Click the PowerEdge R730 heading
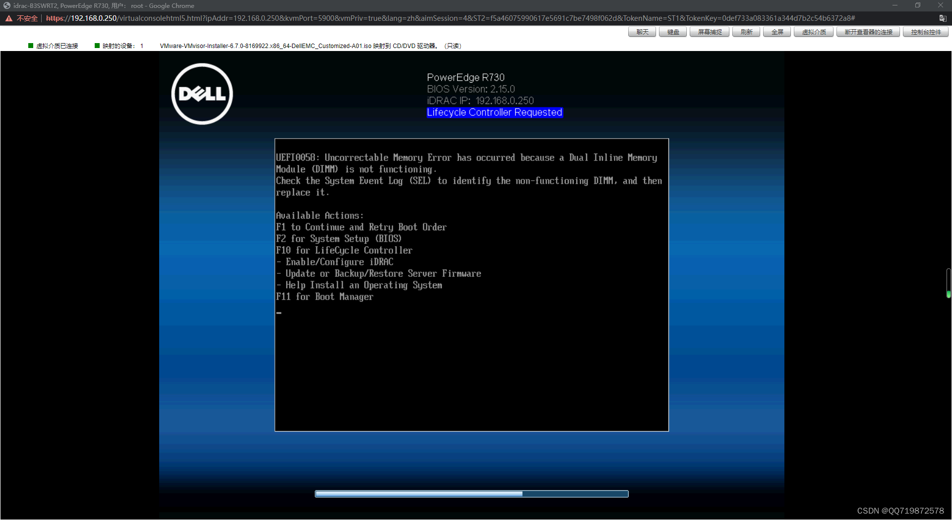This screenshot has width=952, height=520. [466, 77]
